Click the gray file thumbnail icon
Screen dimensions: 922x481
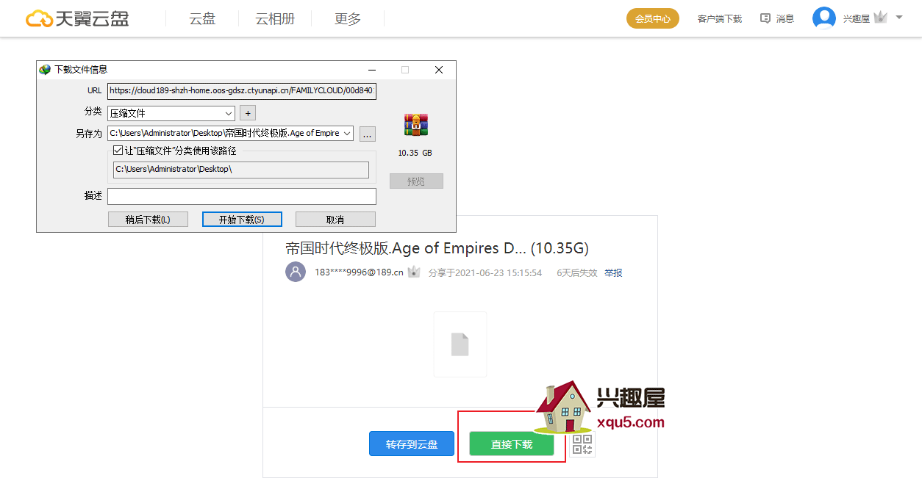point(460,344)
